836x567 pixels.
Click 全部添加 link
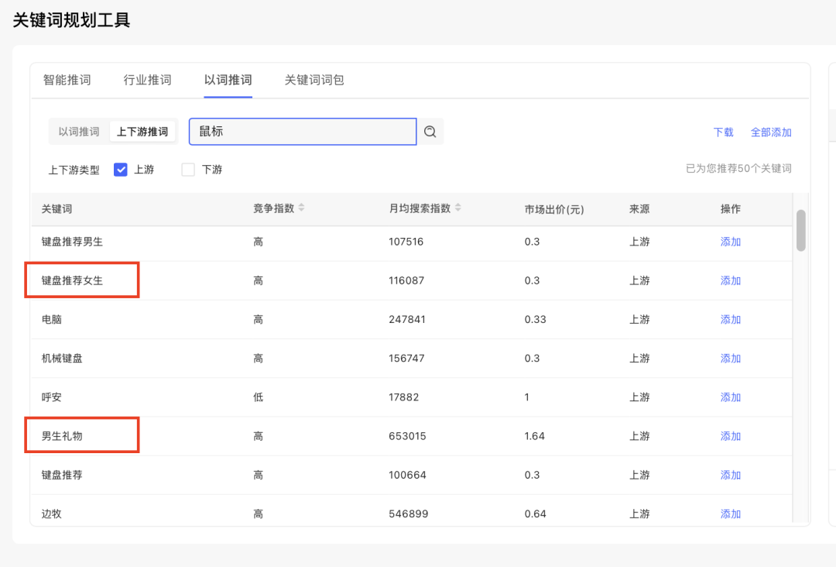[771, 132]
